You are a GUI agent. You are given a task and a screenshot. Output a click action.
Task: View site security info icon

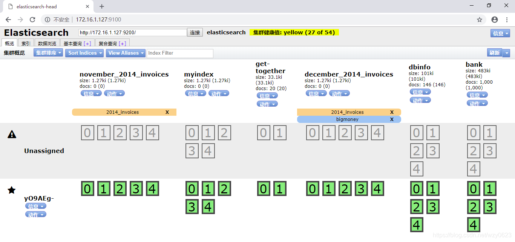pyautogui.click(x=48, y=20)
